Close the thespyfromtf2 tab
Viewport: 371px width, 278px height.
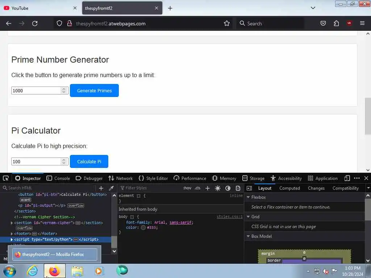(157, 8)
